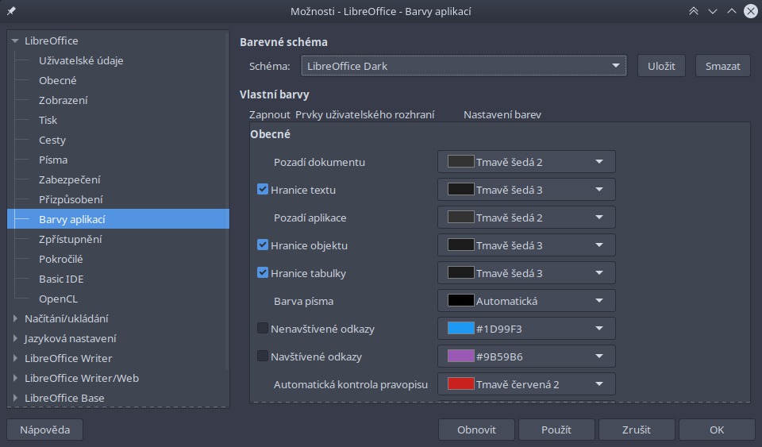Minimize the Možnosti dialog window
Image resolution: width=762 pixels, height=447 pixels.
713,11
